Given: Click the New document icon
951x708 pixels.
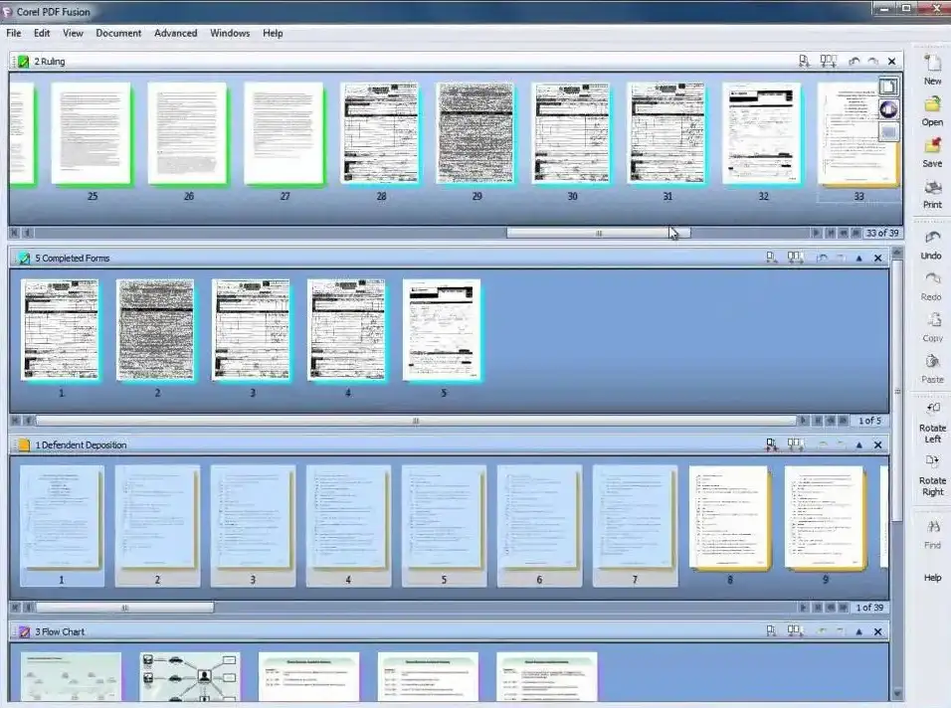Looking at the screenshot, I should (x=932, y=68).
